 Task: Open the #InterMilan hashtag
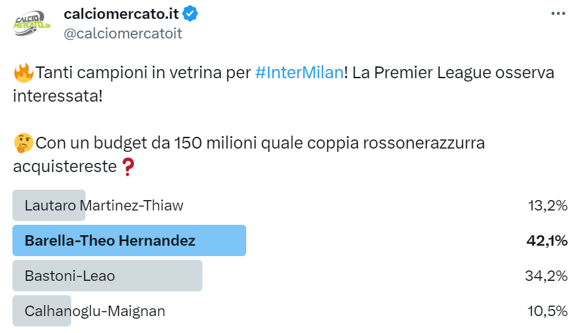[x=298, y=72]
